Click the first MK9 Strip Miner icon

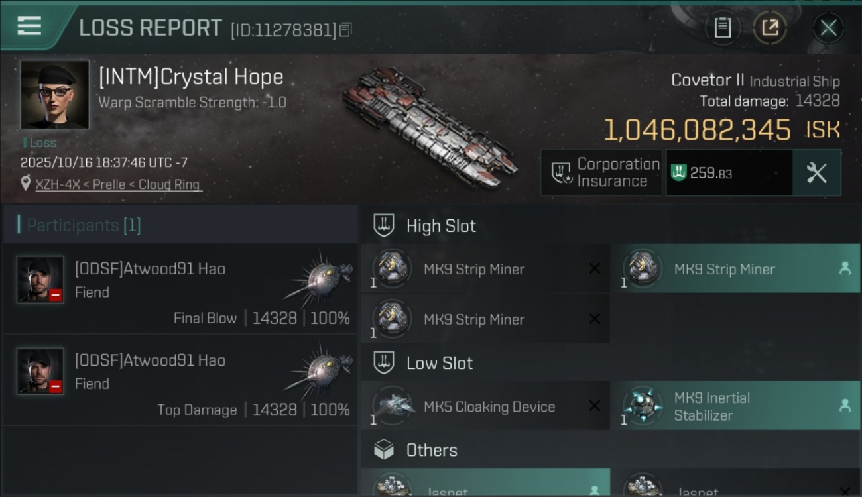click(392, 268)
